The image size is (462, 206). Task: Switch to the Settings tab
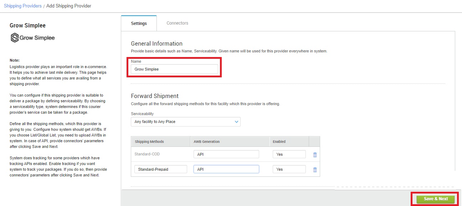click(x=139, y=24)
